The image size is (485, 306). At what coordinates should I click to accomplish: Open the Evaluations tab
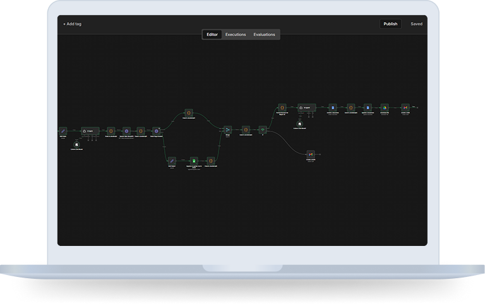(x=264, y=34)
